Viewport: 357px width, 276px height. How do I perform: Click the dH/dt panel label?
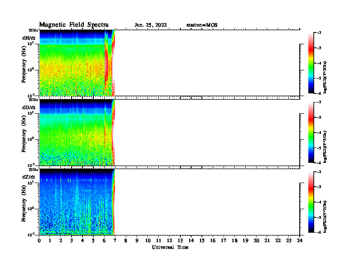point(29,38)
